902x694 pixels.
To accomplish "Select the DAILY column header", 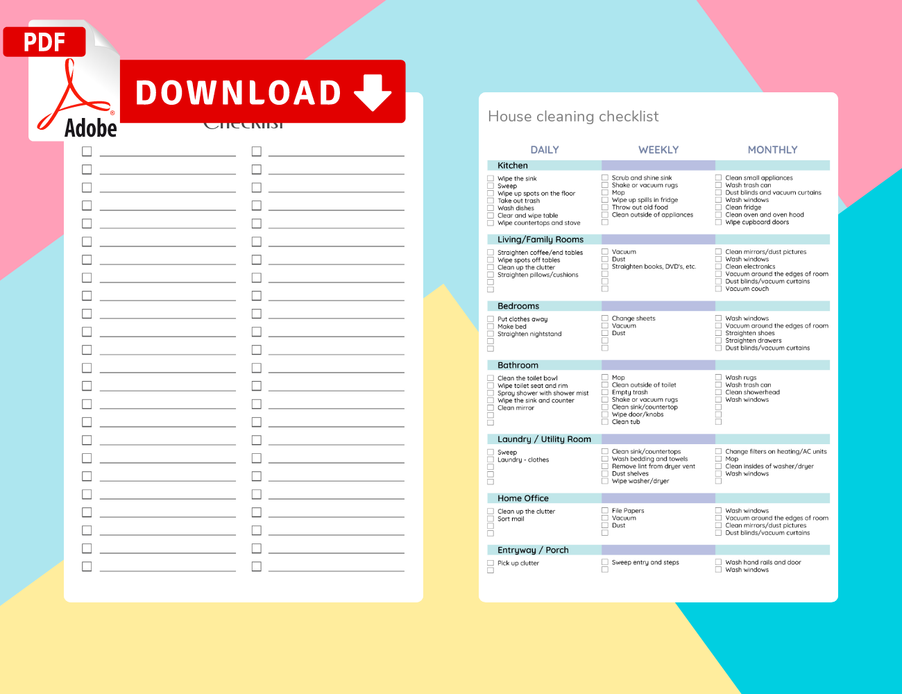I will 545,150.
